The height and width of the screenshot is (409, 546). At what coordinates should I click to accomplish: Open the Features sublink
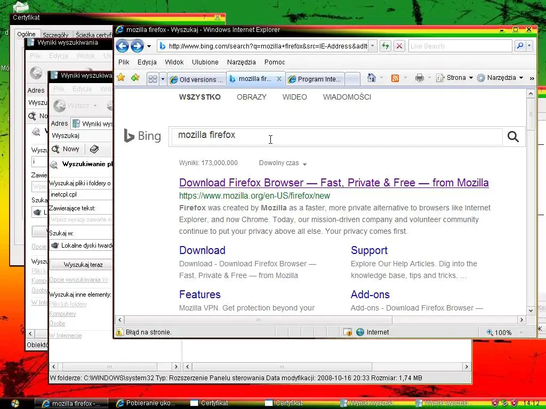click(200, 294)
